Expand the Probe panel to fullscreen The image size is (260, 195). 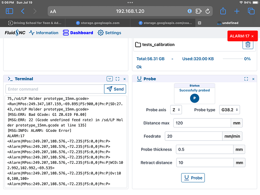tap(246, 79)
